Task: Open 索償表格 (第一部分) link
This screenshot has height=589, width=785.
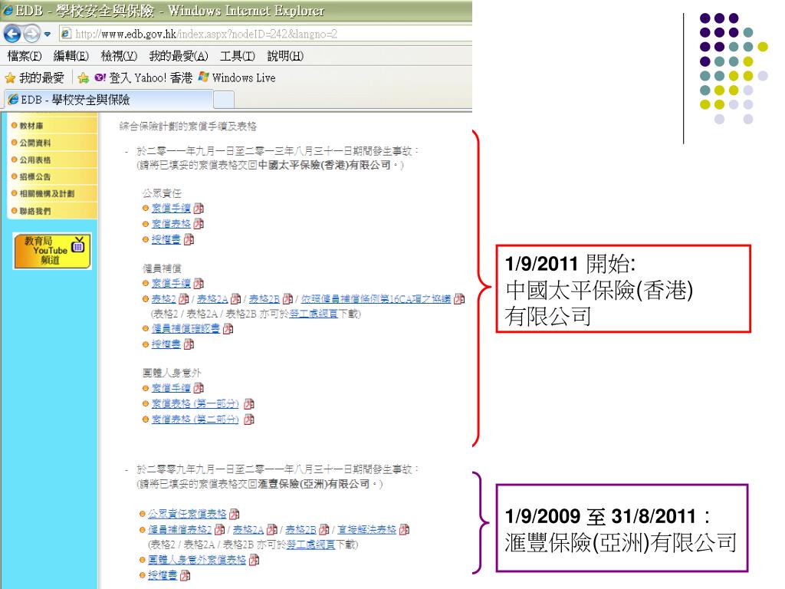Action: pos(195,404)
